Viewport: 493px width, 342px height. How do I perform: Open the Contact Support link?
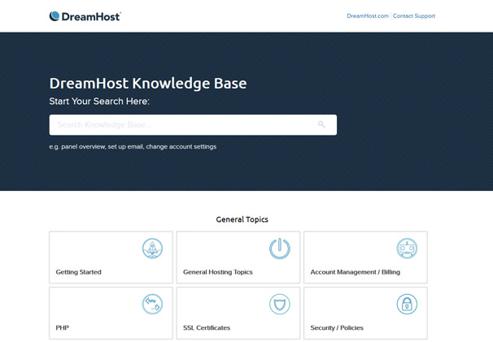(414, 16)
